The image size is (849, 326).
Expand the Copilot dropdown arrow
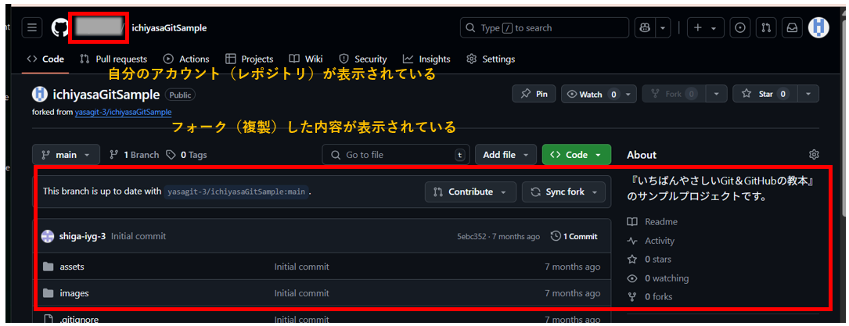pos(663,27)
